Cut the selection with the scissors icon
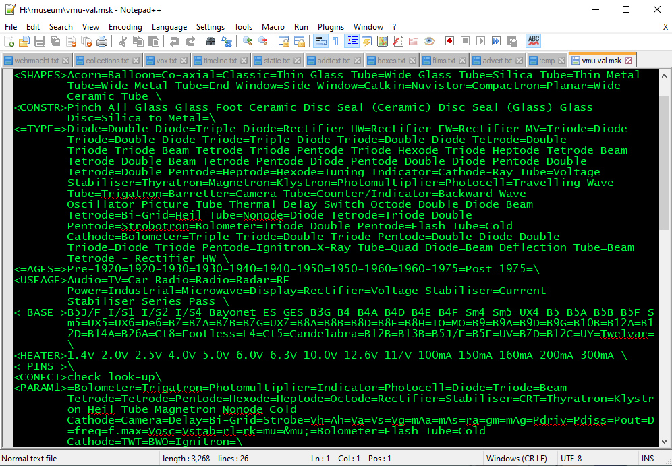Screen dimensions: 672x466 (123, 41)
